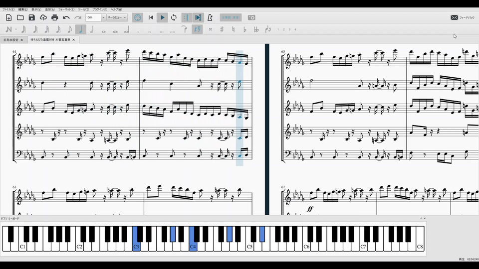The width and height of the screenshot is (479, 269).
Task: Select the whole note duration
Action: pos(104,31)
